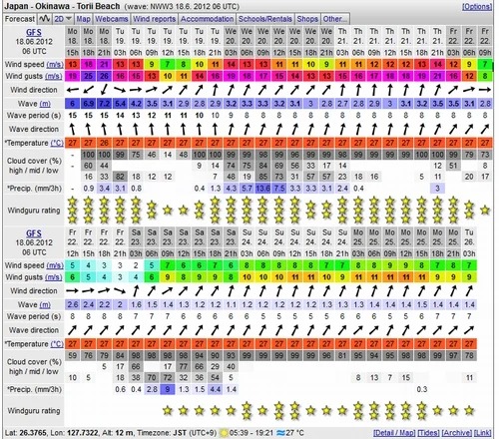This screenshot has height=439, width=499.
Task: Click the 7.2 wave height cell
Action: pyautogui.click(x=104, y=104)
